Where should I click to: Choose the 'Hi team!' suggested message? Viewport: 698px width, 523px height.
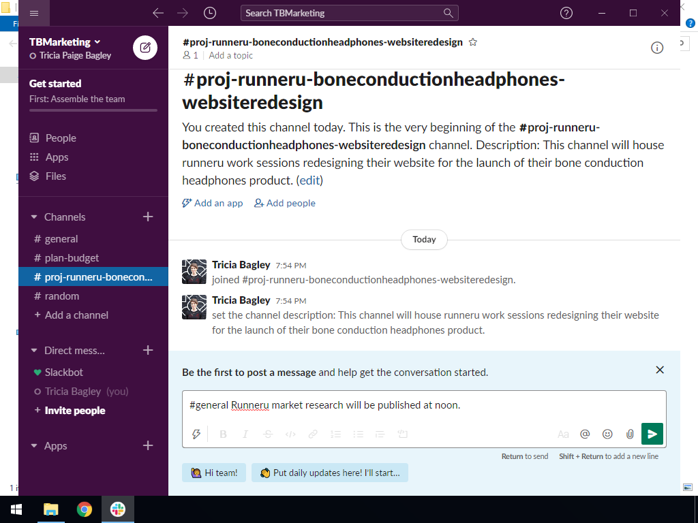click(x=213, y=473)
